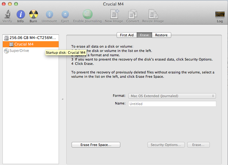The image size is (228, 165).
Task: Select the Crucial M4 volume
Action: pyautogui.click(x=31, y=44)
